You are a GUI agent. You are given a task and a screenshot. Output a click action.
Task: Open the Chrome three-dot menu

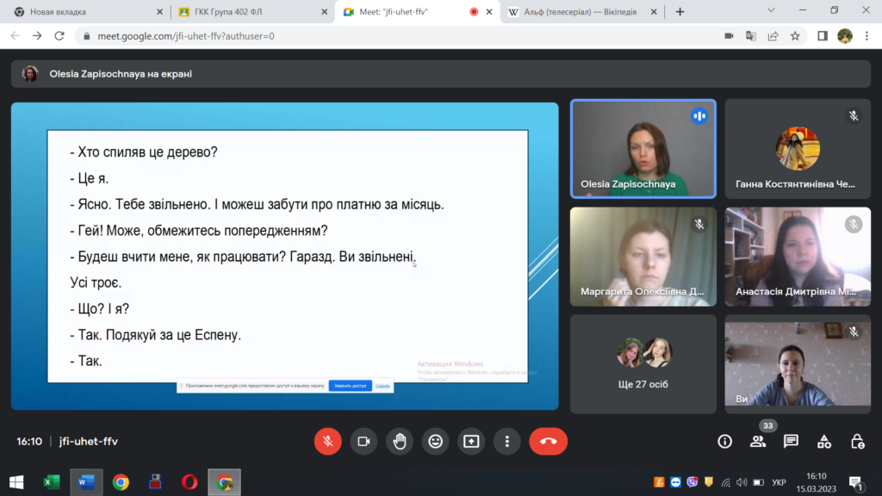coord(866,36)
